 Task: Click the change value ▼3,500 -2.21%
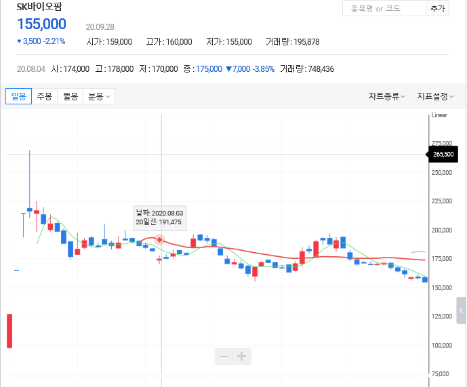coord(41,41)
